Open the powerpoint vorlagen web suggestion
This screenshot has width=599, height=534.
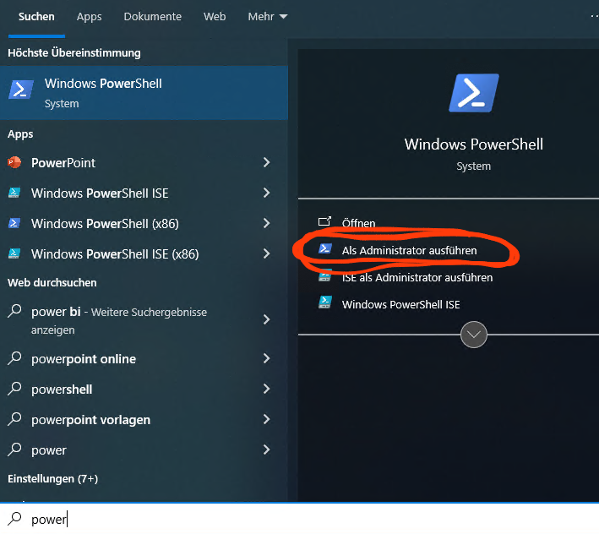coord(90,419)
